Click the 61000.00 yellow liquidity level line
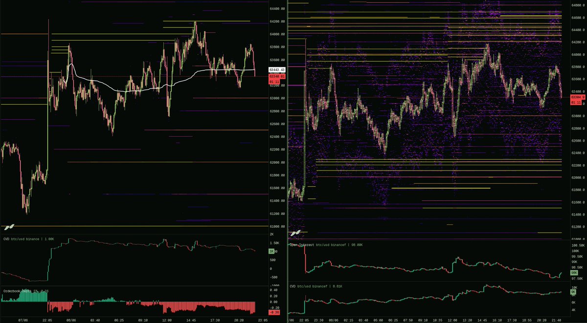This screenshot has width=587, height=323. pos(135,226)
